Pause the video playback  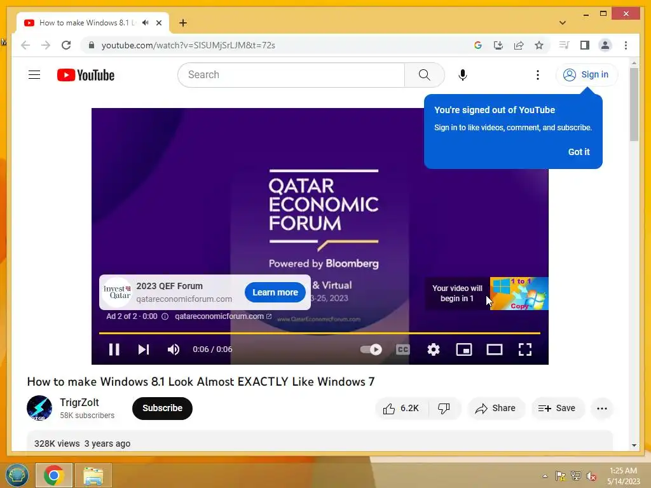point(114,349)
